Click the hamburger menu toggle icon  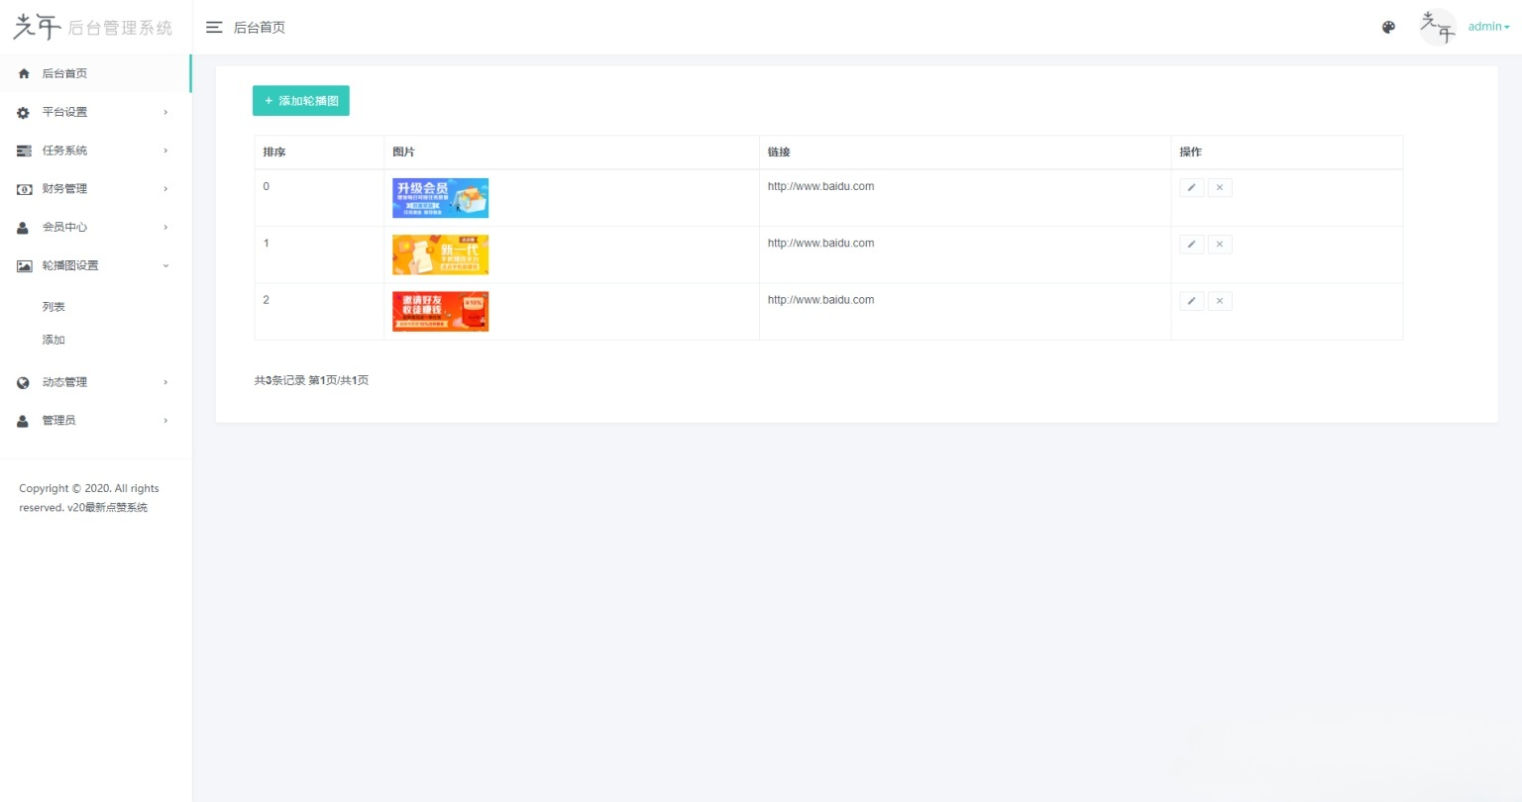pyautogui.click(x=214, y=28)
